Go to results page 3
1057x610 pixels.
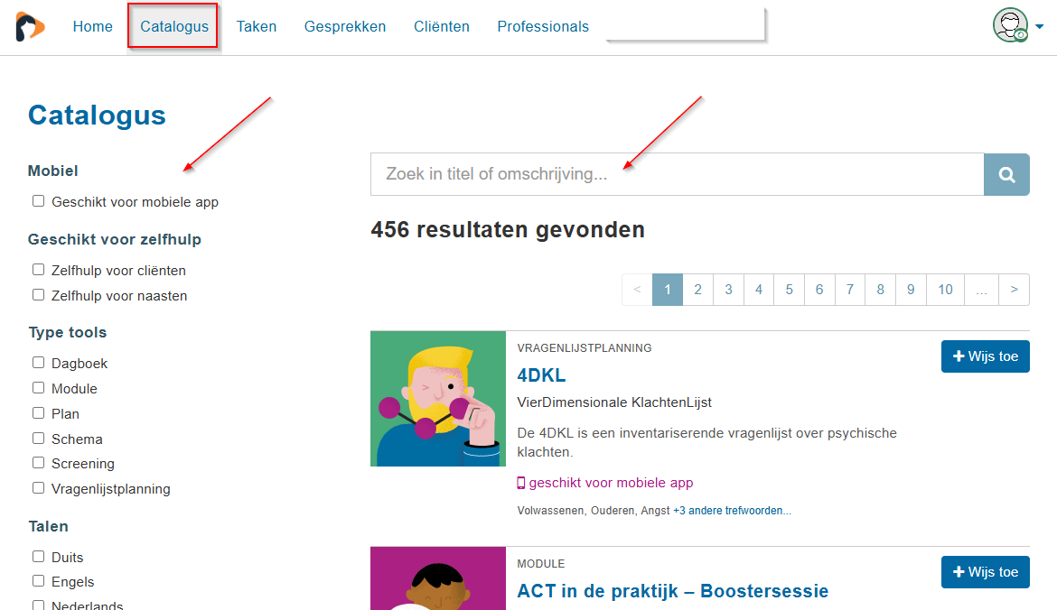click(x=729, y=290)
